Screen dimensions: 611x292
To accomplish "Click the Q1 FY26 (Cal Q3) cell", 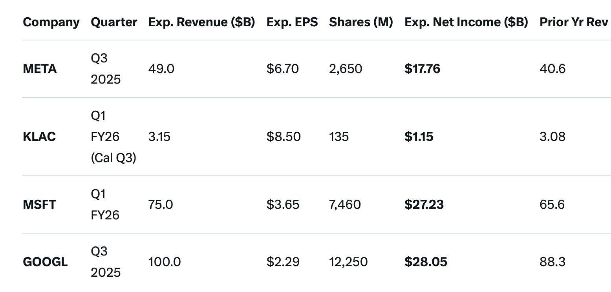I will pyautogui.click(x=113, y=137).
